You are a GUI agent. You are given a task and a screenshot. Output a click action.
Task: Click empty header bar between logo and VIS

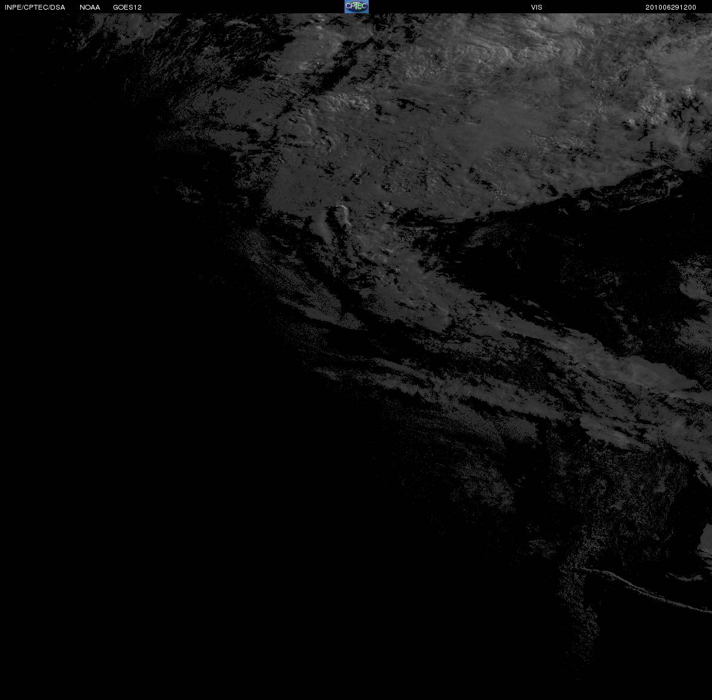[450, 7]
